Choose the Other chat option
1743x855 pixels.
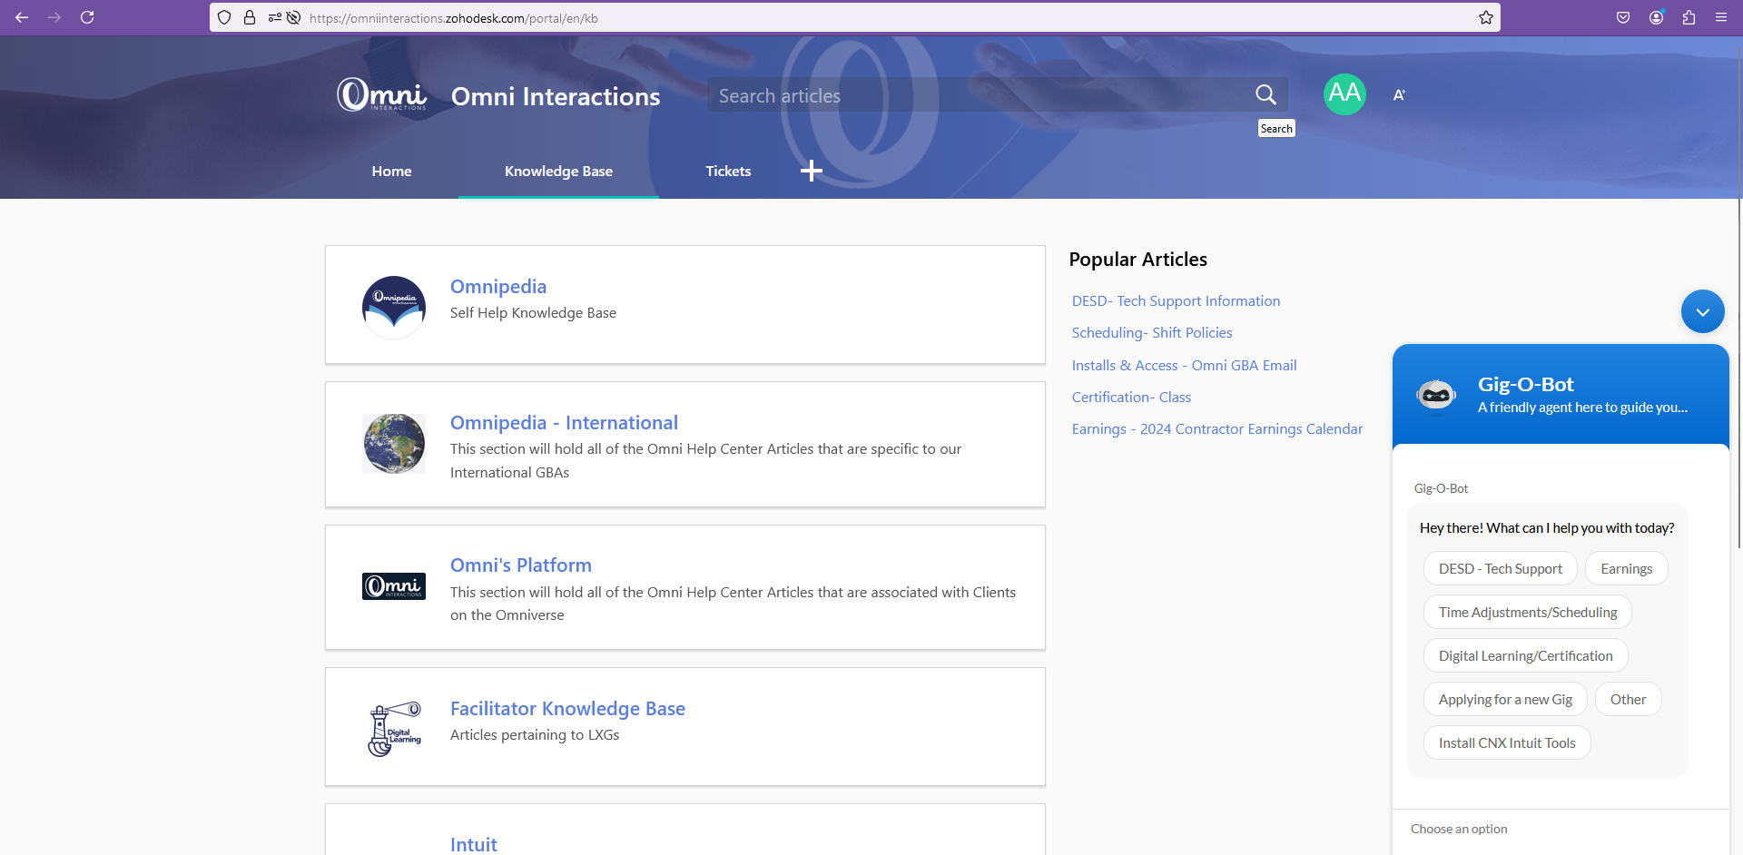[1629, 700]
